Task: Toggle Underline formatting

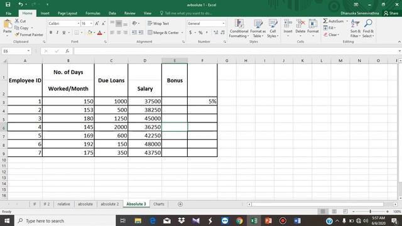Action: click(x=64, y=33)
